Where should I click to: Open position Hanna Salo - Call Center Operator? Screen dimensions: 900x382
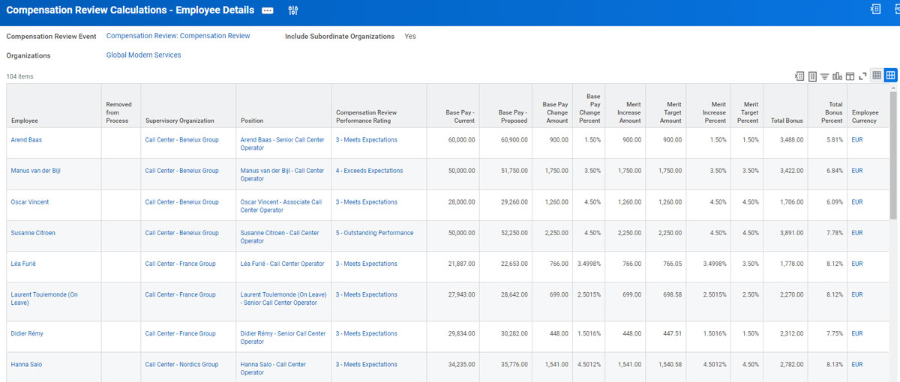coord(273,369)
